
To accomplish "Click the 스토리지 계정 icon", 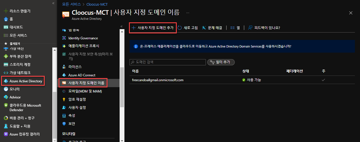I will [6, 64].
